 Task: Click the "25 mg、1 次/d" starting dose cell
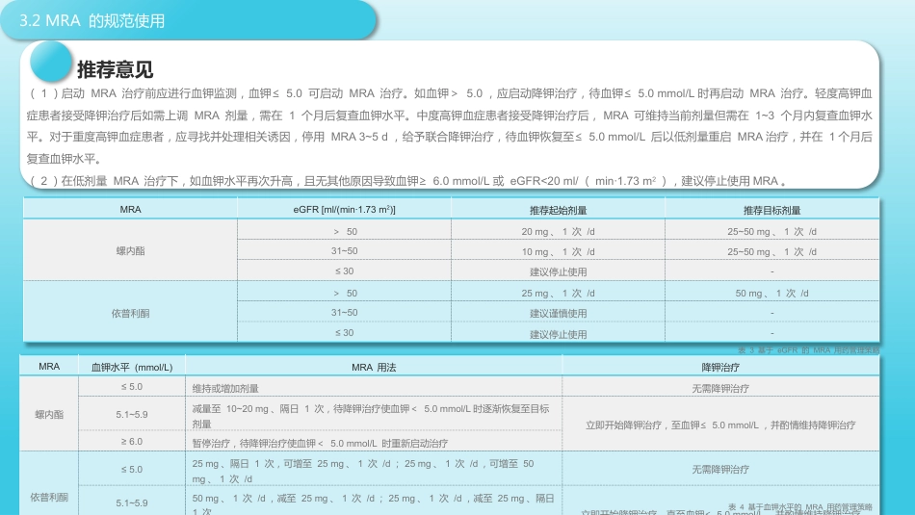click(x=558, y=294)
